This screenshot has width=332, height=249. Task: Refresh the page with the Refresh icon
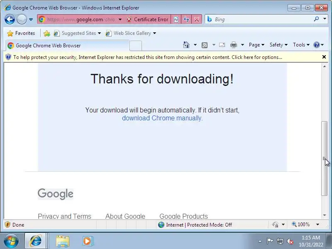coord(186,20)
